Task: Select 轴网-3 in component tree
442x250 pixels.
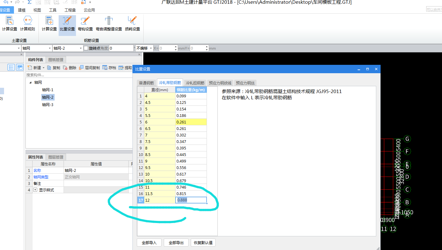Action: (48, 105)
